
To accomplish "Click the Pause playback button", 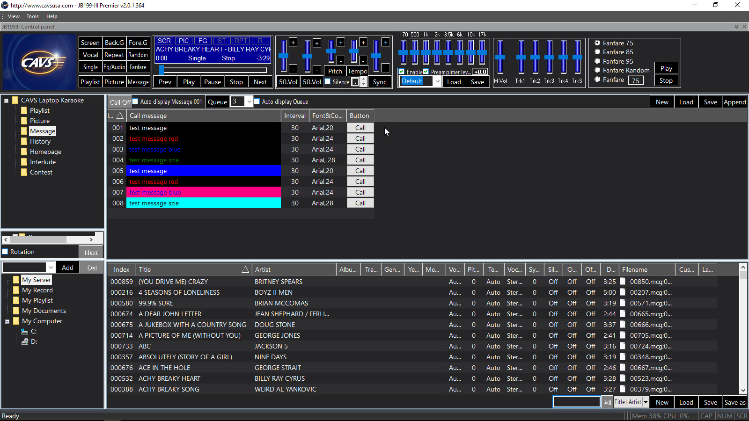I will point(212,82).
